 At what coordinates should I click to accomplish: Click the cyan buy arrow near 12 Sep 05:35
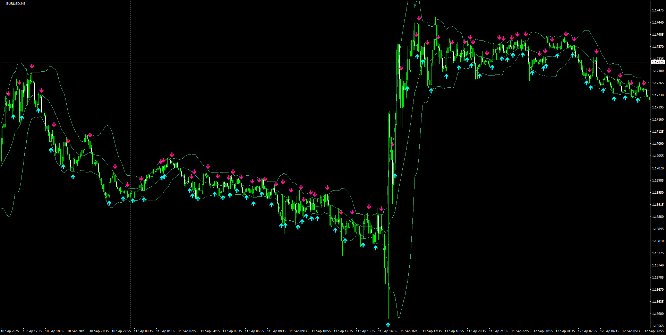(x=637, y=100)
